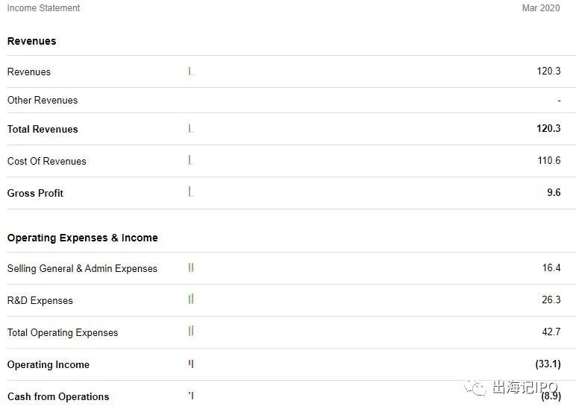Open the Gross Profit sparkline chart icon
The height and width of the screenshot is (412, 576).
[191, 192]
